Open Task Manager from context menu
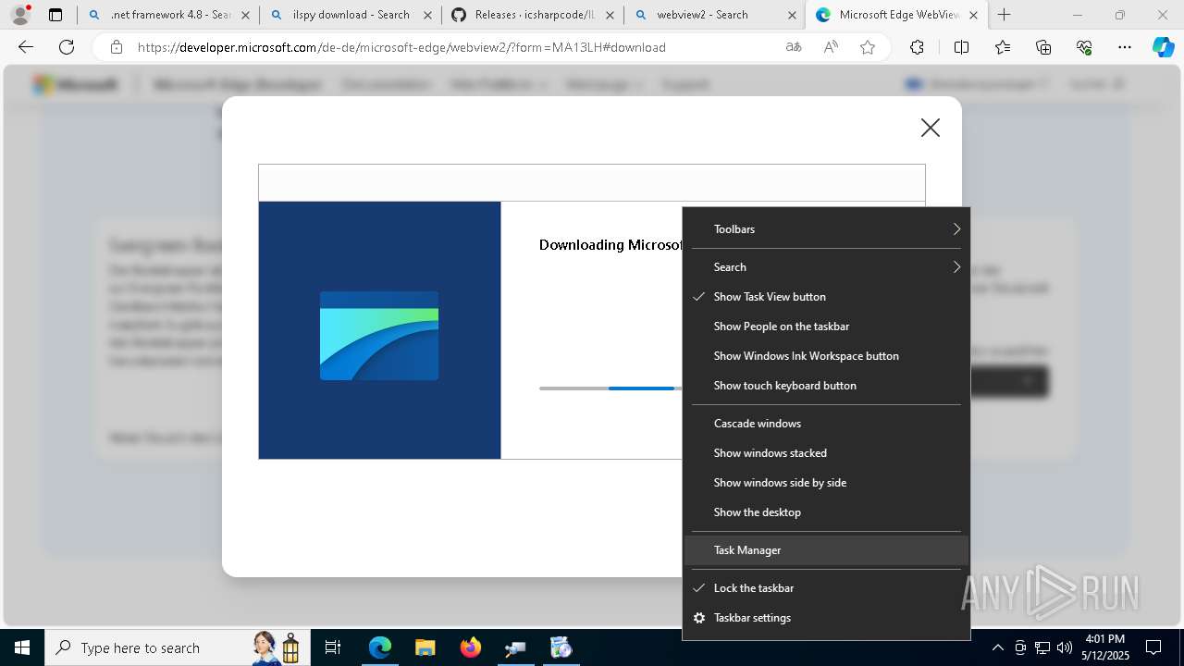This screenshot has width=1184, height=666. click(x=826, y=550)
